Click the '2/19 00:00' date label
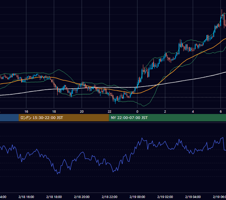This screenshot has height=200, width=226. 137,197
